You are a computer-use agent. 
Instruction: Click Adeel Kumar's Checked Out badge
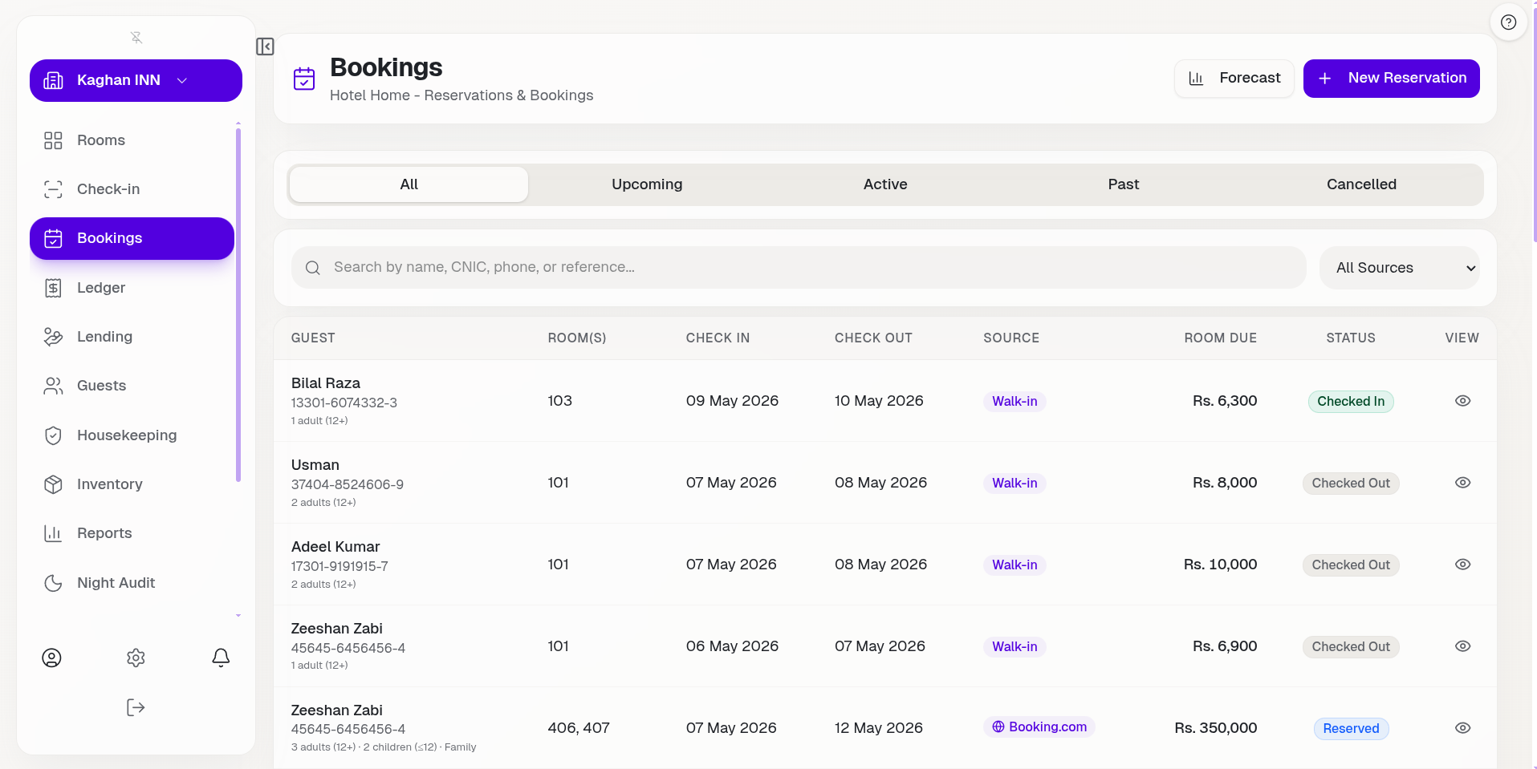tap(1351, 565)
